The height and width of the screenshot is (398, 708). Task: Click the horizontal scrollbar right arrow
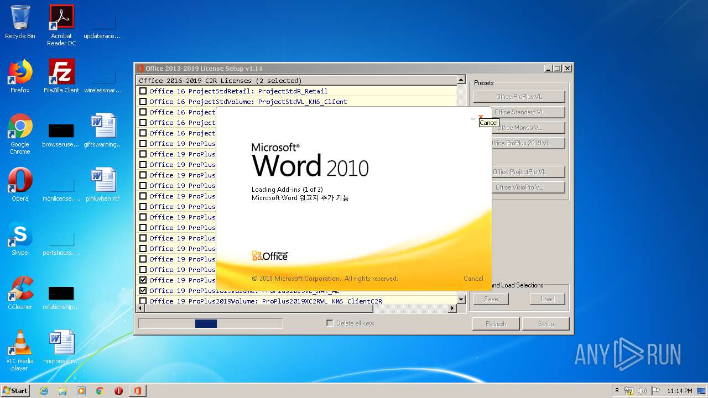pyautogui.click(x=452, y=308)
